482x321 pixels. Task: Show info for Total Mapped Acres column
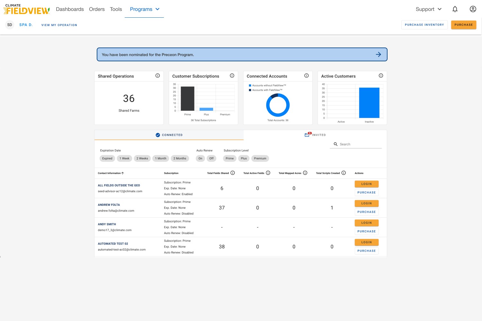tap(305, 173)
